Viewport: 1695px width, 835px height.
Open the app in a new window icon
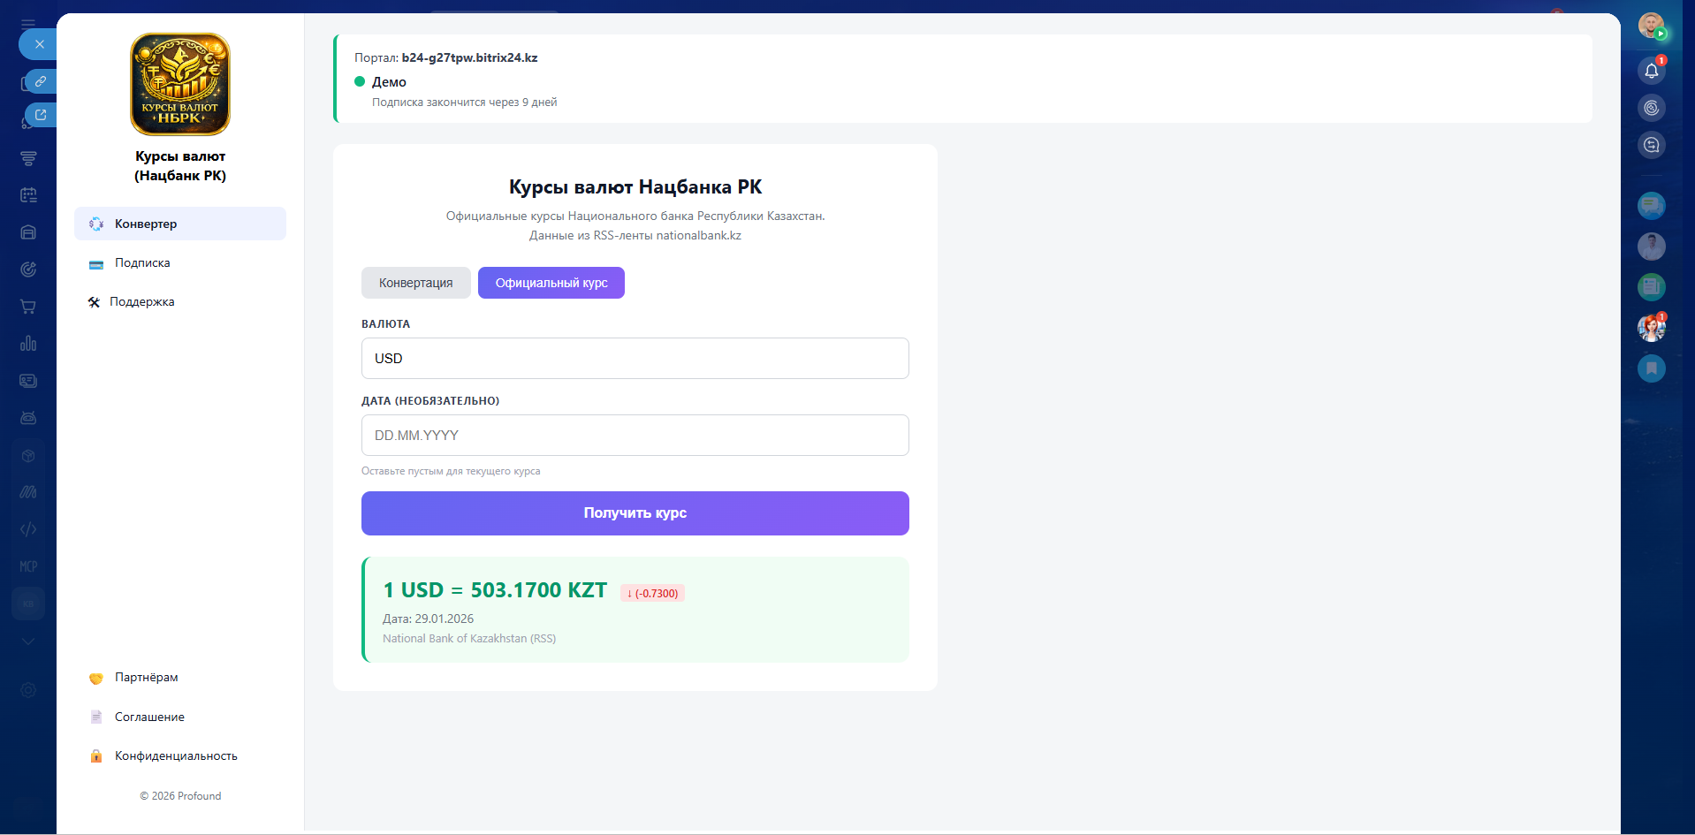click(x=41, y=115)
